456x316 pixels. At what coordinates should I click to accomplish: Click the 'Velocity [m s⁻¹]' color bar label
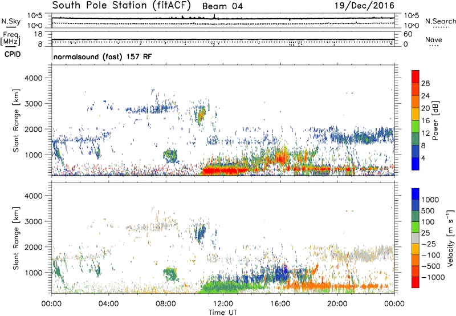(450, 238)
